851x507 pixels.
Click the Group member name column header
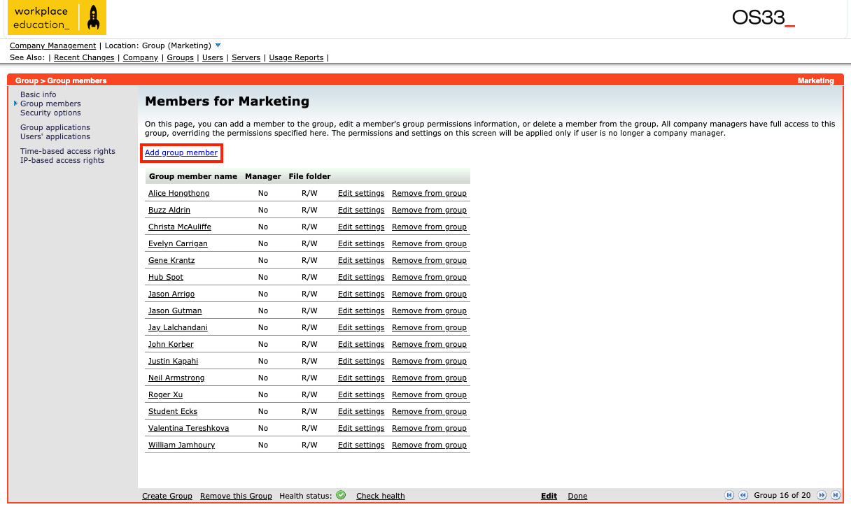click(x=193, y=176)
